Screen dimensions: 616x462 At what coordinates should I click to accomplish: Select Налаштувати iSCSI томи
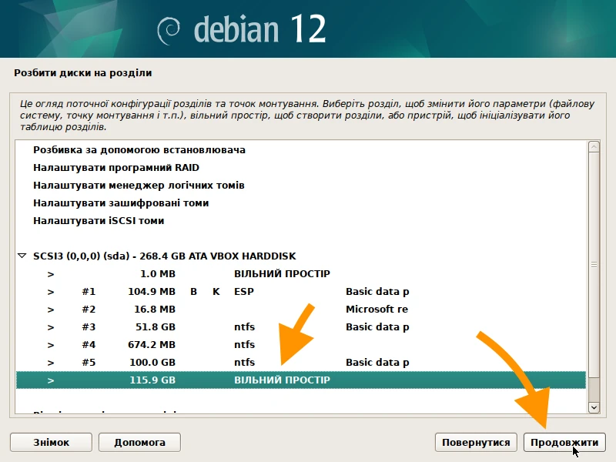[x=301, y=221]
